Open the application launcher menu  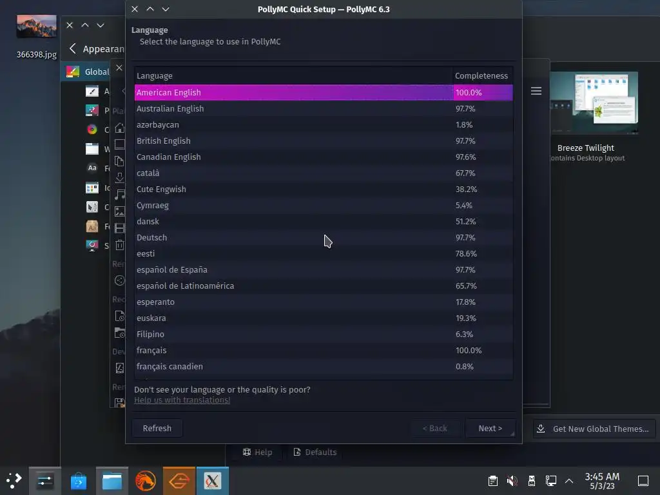(x=14, y=481)
